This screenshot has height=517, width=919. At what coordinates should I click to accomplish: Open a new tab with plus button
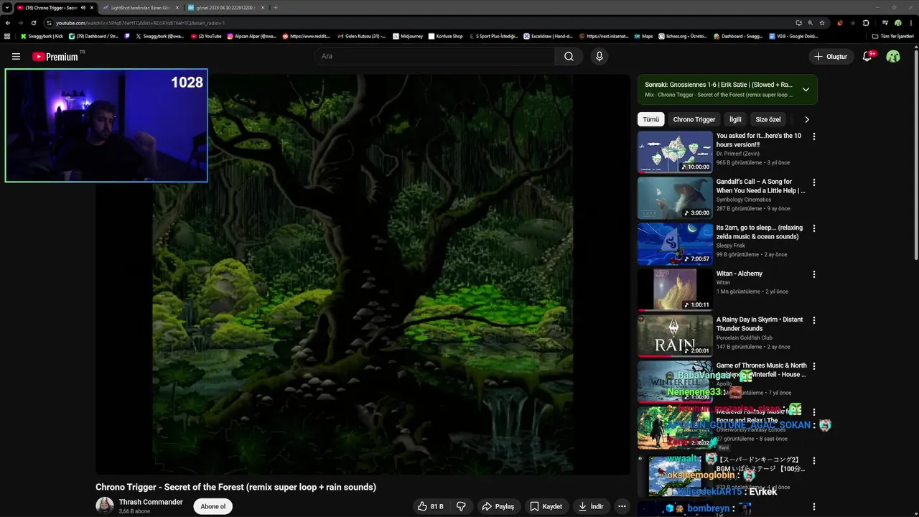(x=276, y=8)
